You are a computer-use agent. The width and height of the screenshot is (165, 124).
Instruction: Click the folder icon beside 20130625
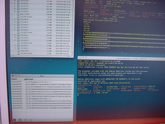[18, 25]
